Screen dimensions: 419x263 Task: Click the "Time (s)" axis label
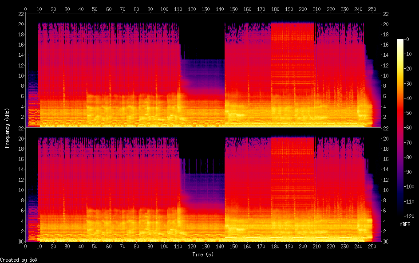pyautogui.click(x=203, y=255)
